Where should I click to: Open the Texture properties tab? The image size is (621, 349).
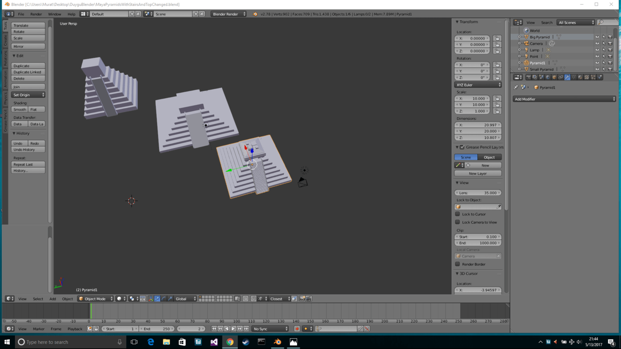pos(586,77)
